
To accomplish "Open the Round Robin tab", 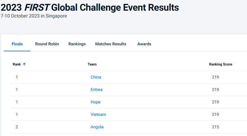I will (47, 44).
